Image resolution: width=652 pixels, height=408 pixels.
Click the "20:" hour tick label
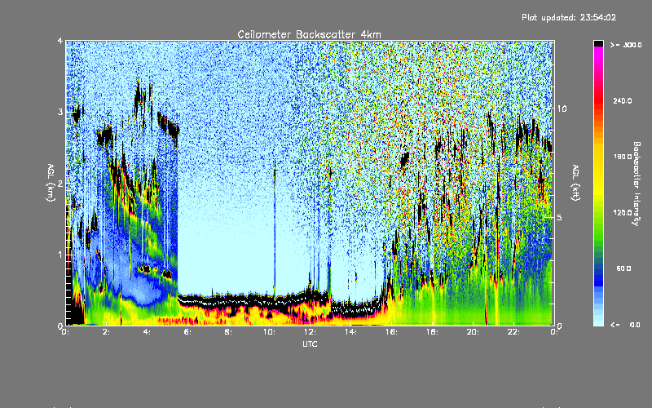point(473,332)
